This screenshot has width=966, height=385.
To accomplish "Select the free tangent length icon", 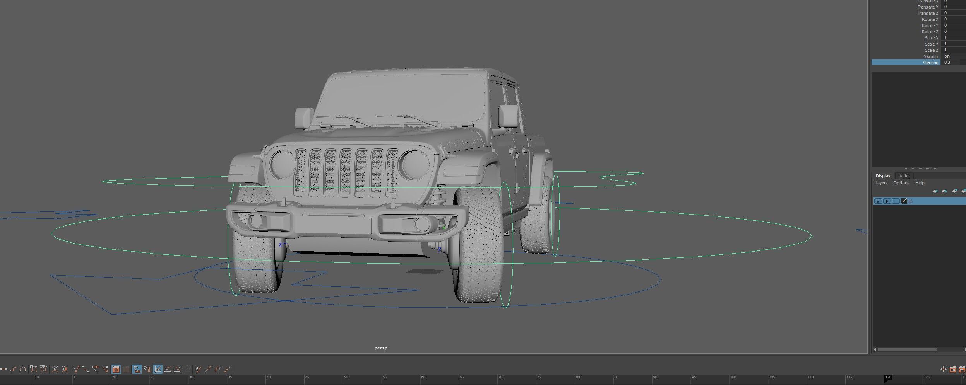I will point(95,369).
